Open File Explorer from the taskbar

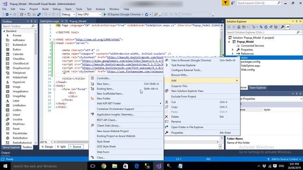pyautogui.click(x=115, y=166)
